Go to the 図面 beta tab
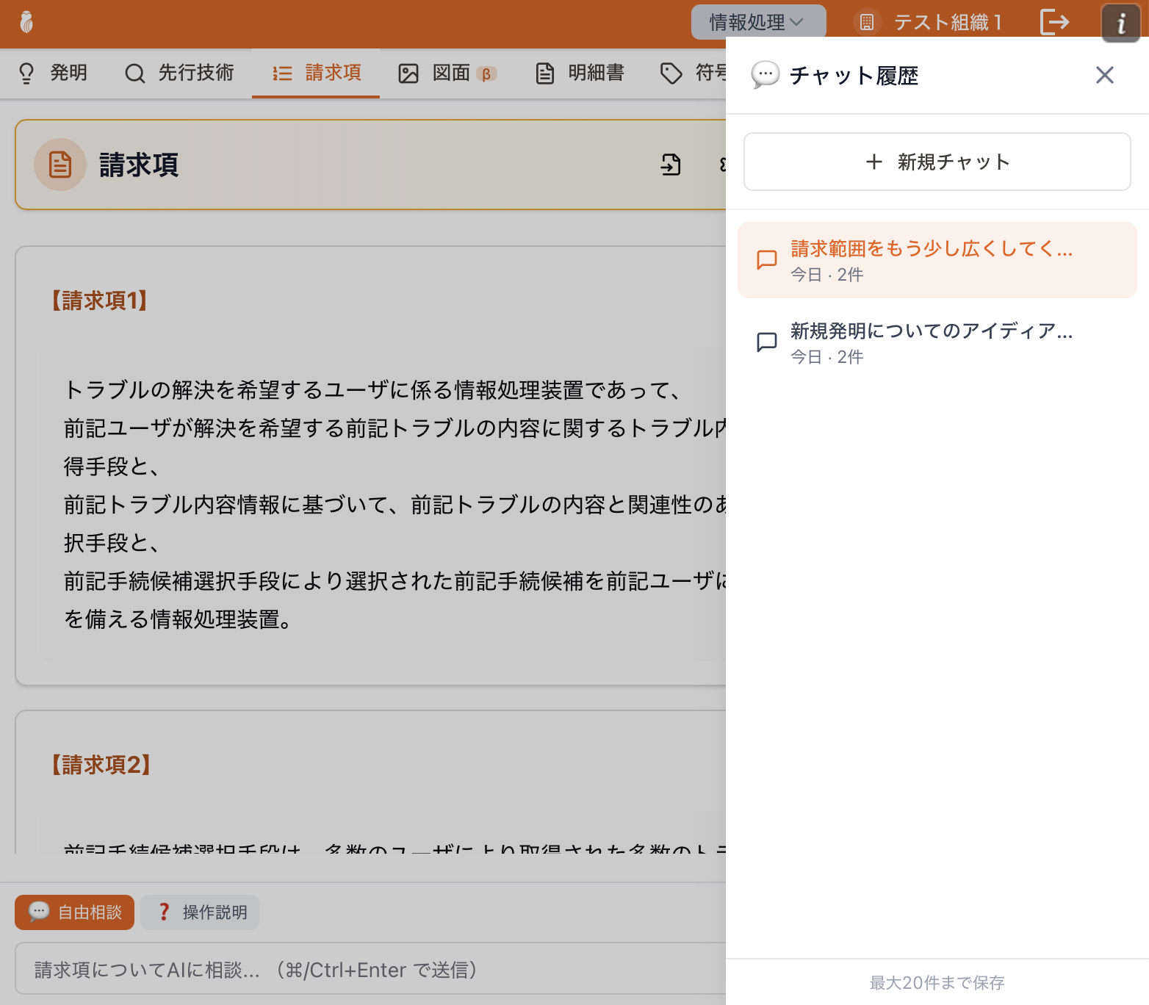Screen dimensions: 1149x1005 (447, 73)
